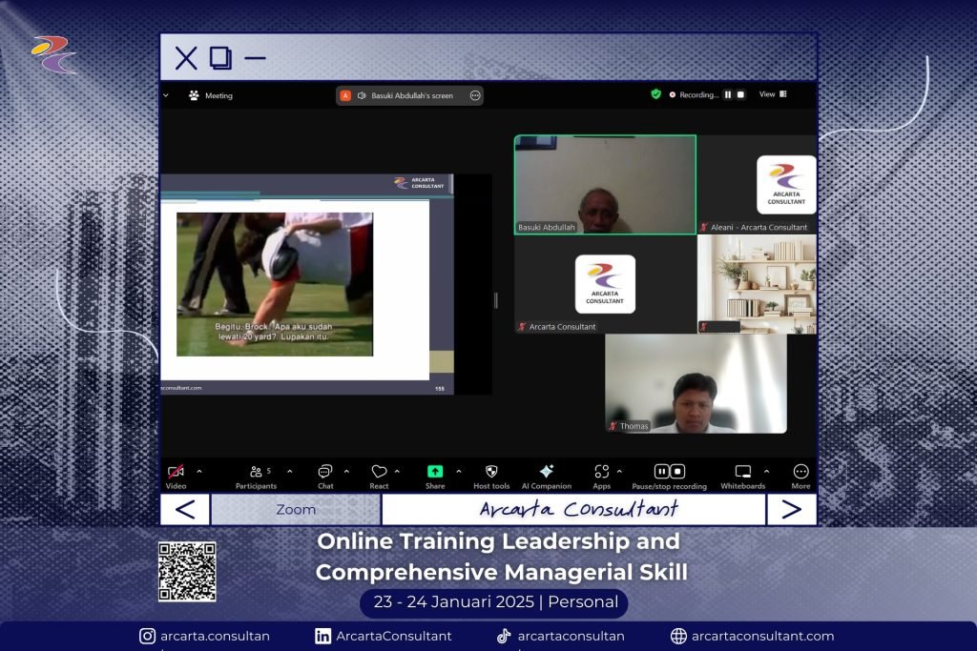Click the green Share screen icon

(435, 472)
